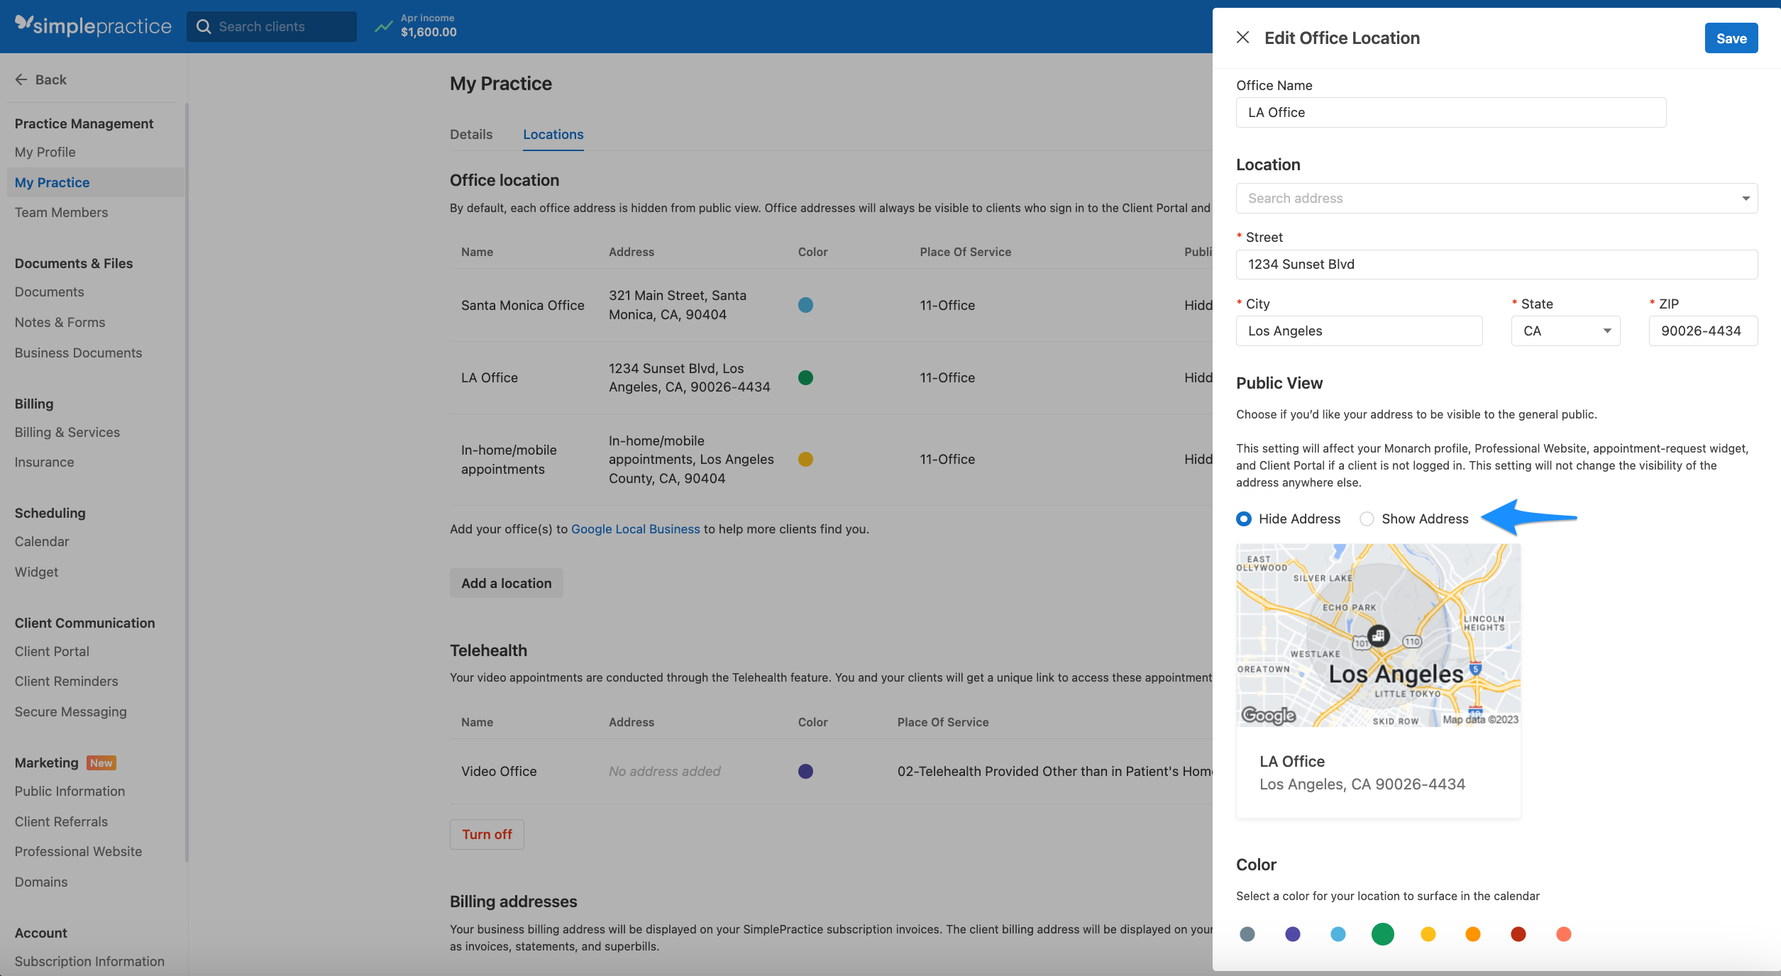Click the ZIP code input field
Screen dimensions: 1781x976
tap(1703, 331)
